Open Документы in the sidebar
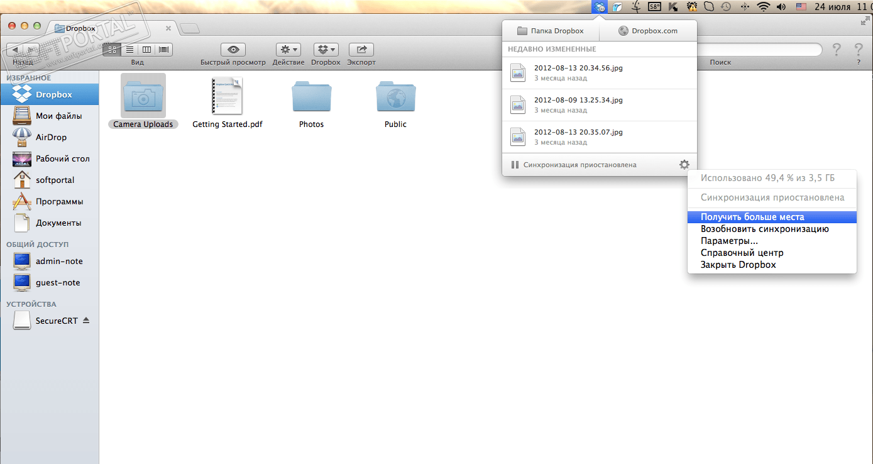The height and width of the screenshot is (464, 873). (x=50, y=223)
